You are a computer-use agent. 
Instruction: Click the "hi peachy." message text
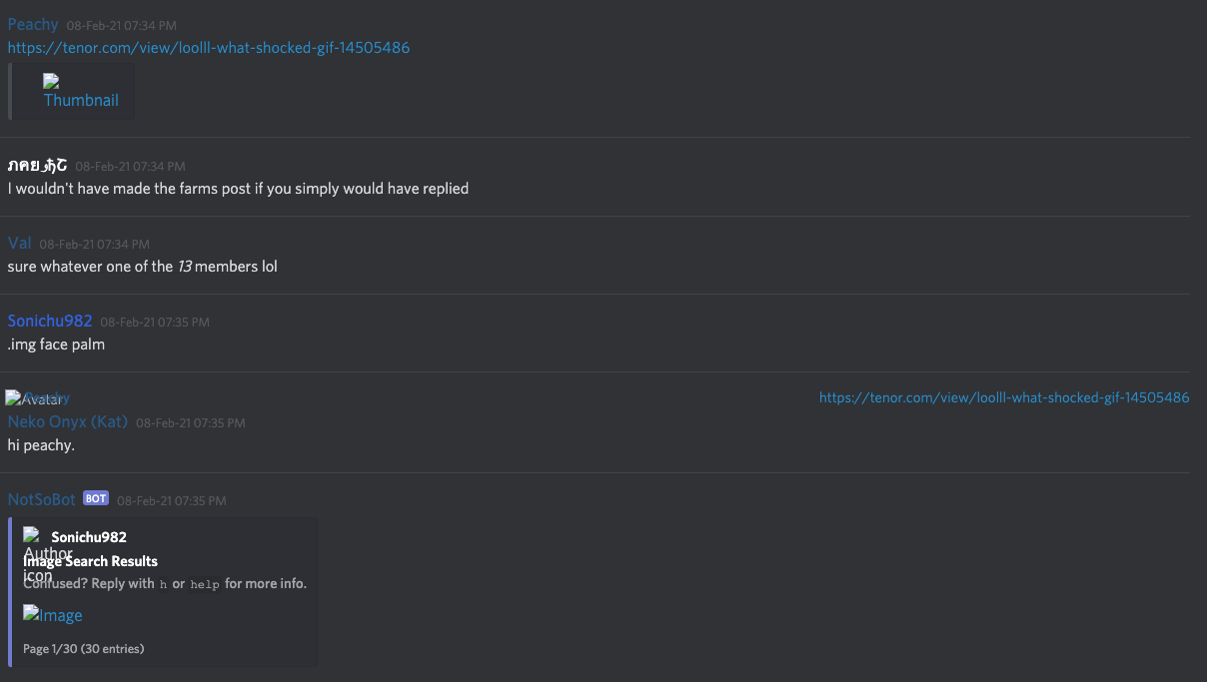(41, 445)
